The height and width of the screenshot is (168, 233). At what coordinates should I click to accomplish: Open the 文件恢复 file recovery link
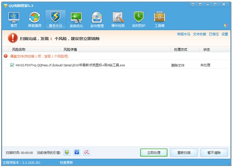pyautogui.click(x=199, y=34)
